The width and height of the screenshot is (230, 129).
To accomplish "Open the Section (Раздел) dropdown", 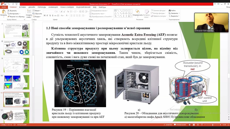I will [37, 17].
